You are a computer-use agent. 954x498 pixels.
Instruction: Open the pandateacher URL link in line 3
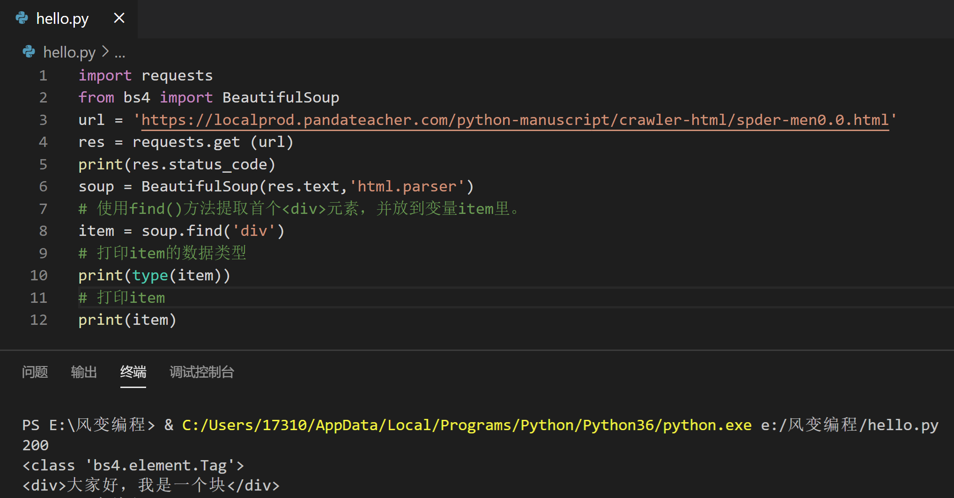515,120
